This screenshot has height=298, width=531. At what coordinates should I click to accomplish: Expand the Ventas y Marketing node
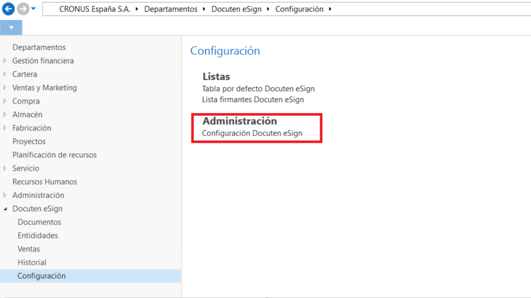[x=5, y=87]
